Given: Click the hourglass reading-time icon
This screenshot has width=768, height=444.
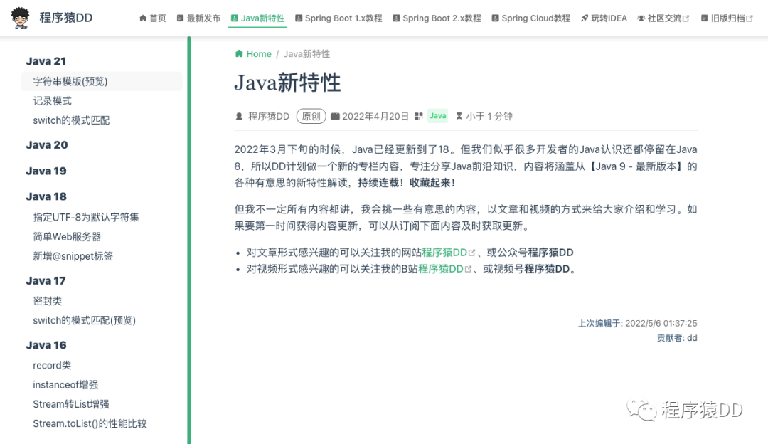Looking at the screenshot, I should (x=459, y=116).
